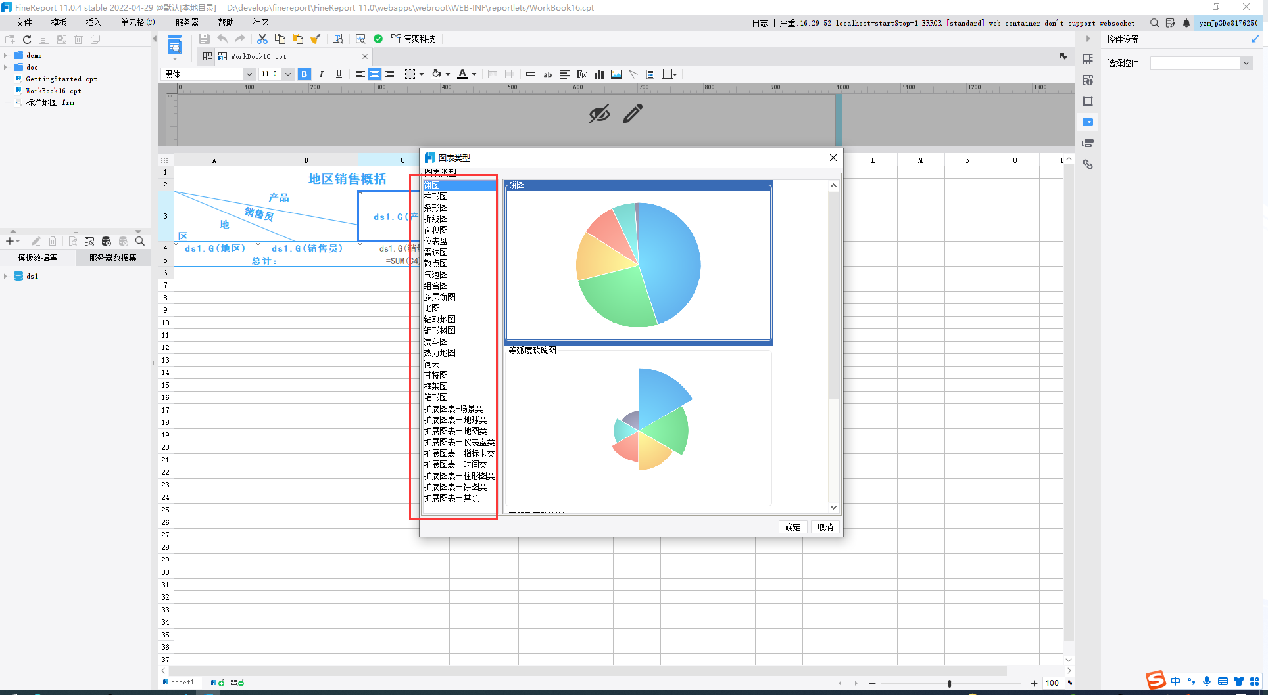Open cell element panel icon in right sidebar
The image size is (1268, 695).
click(1088, 59)
